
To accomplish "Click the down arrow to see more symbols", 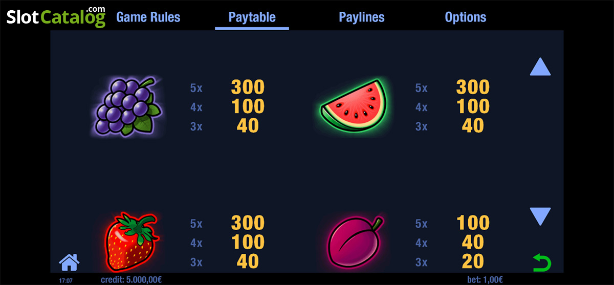I will pyautogui.click(x=540, y=216).
